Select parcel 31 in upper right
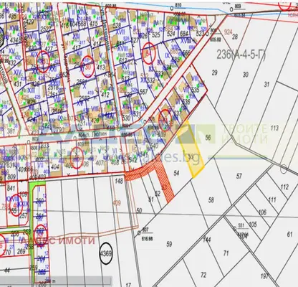 click(x=266, y=84)
